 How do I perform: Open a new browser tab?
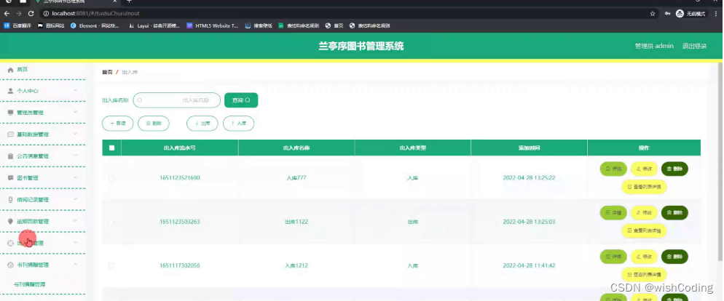(130, 1)
